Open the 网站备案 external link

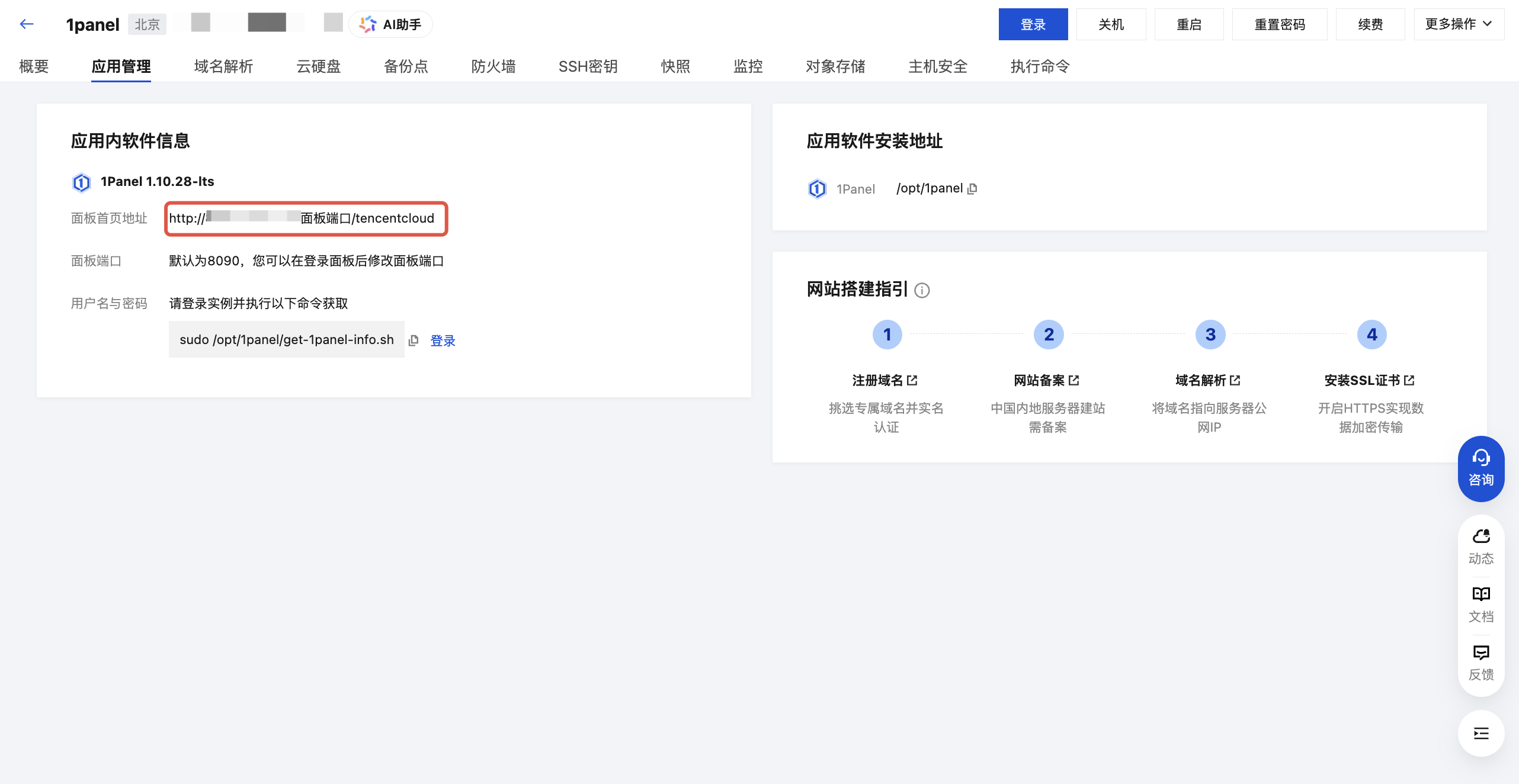(x=1046, y=380)
